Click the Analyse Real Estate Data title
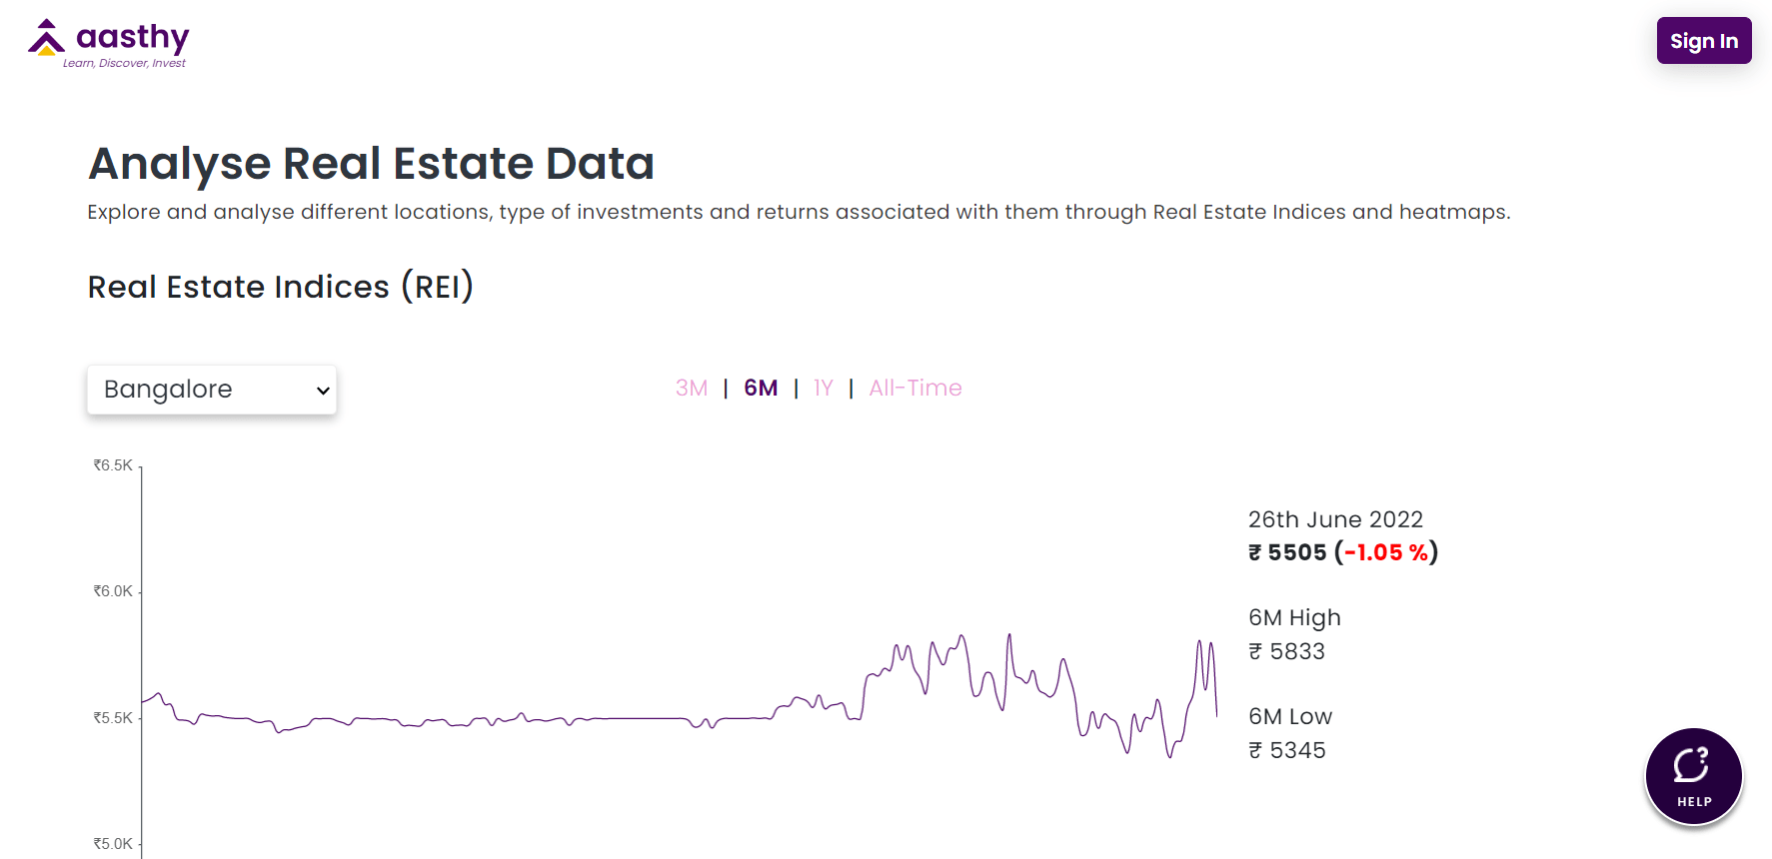The height and width of the screenshot is (859, 1772). tap(371, 163)
